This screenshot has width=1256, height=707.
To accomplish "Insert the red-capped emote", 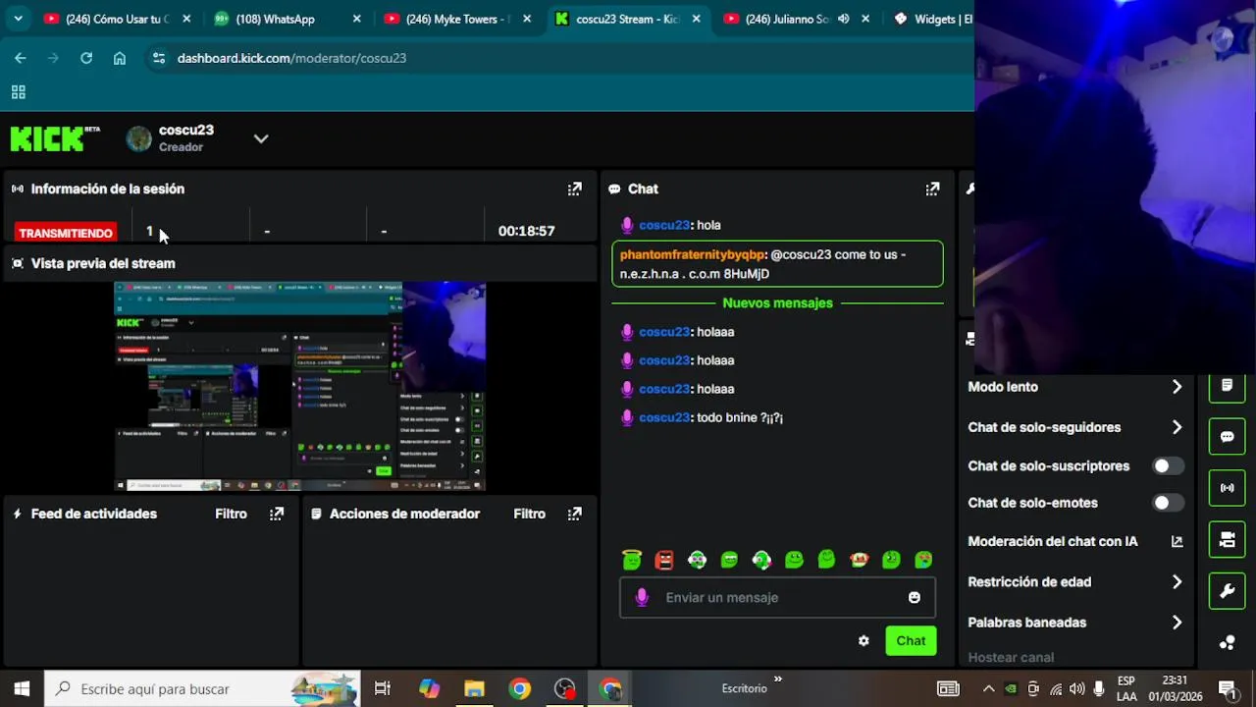I will (859, 560).
